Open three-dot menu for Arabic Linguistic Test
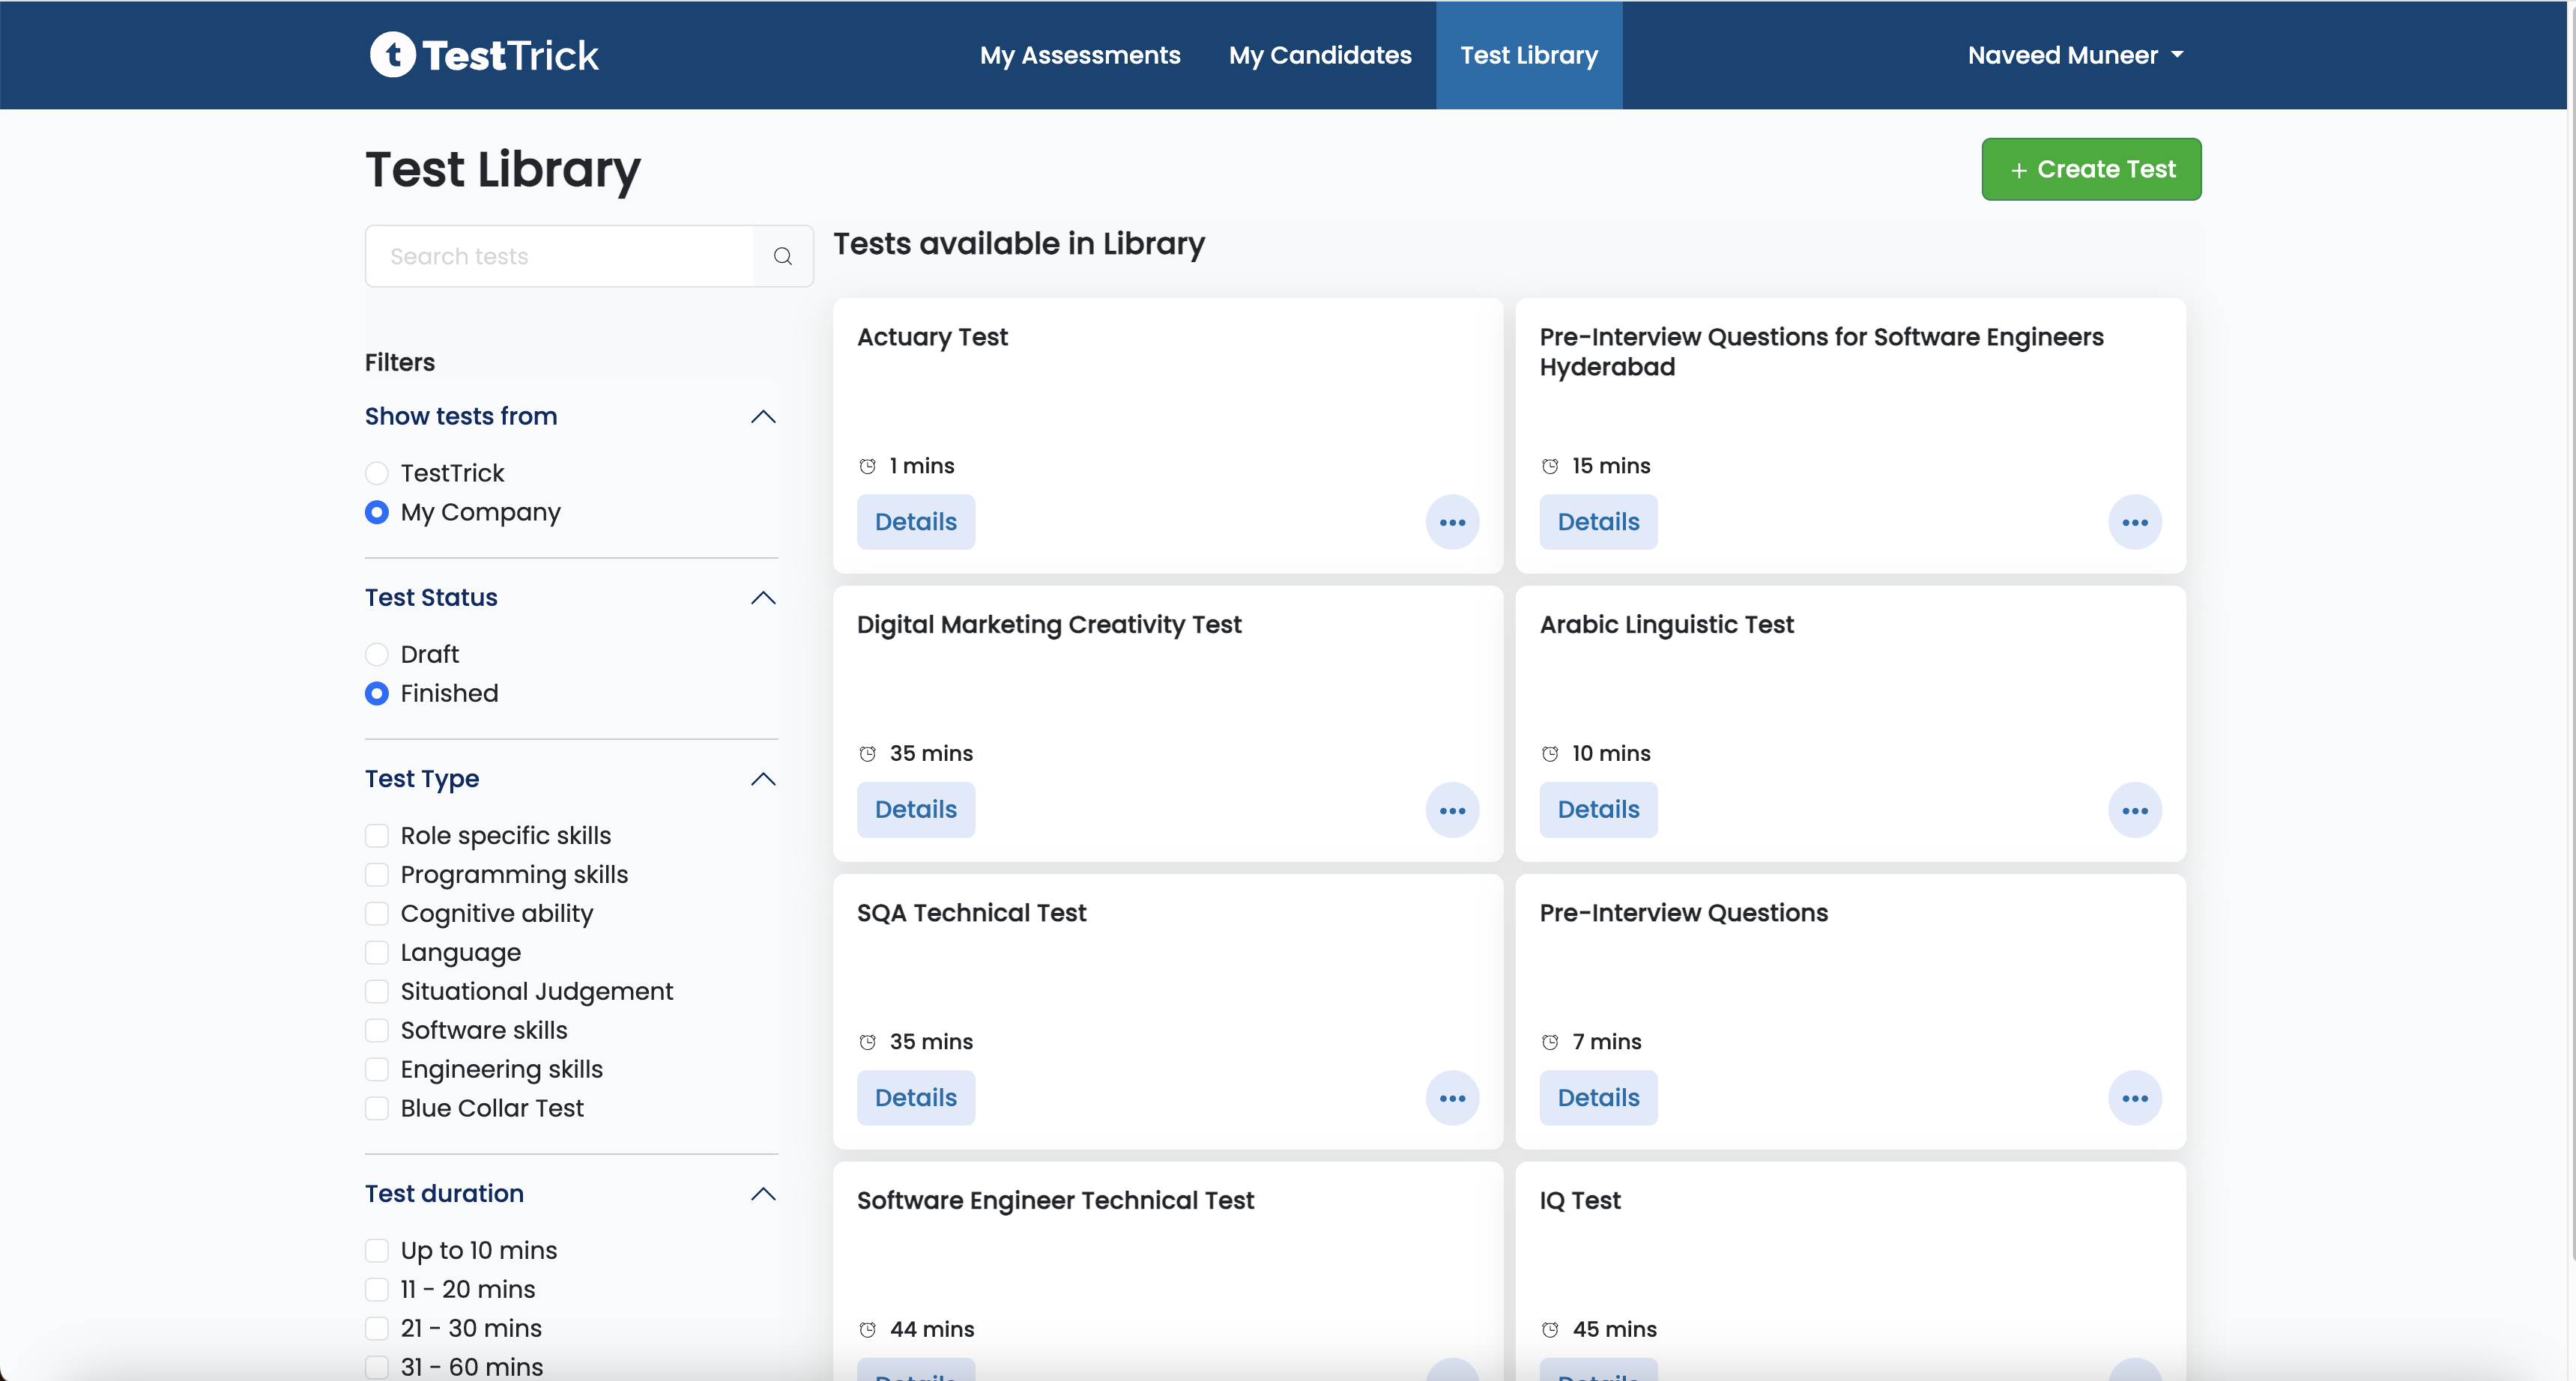The image size is (2576, 1381). (x=2134, y=810)
